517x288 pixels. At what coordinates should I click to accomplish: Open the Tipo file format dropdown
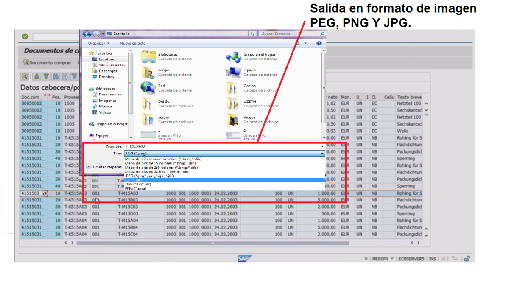click(321, 154)
